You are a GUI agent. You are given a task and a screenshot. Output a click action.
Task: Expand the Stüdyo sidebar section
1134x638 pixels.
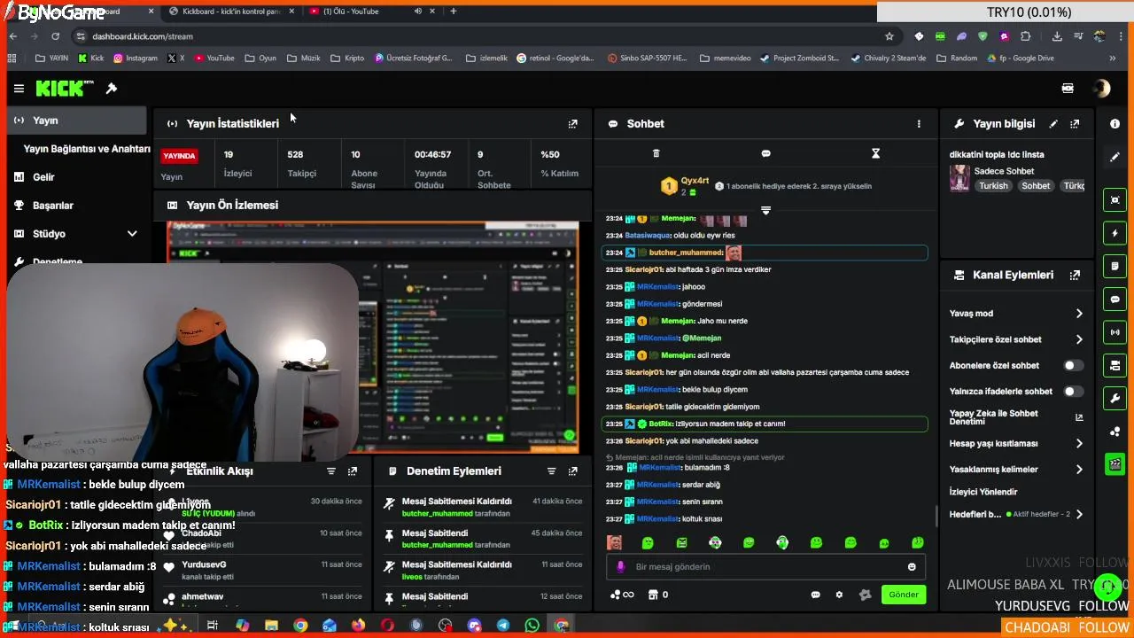(132, 234)
